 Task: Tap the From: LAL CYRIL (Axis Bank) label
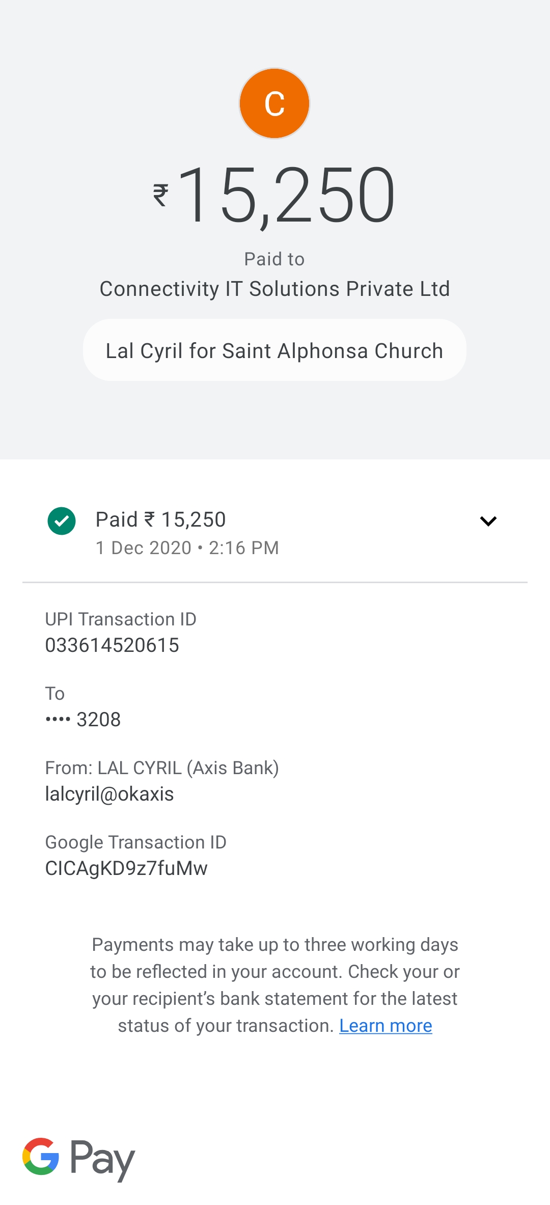coord(162,768)
